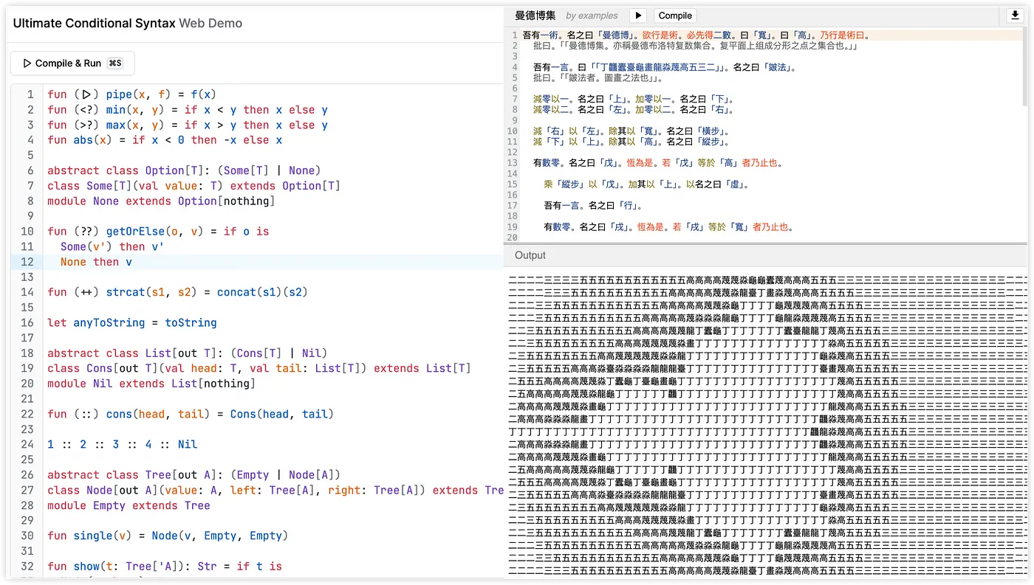The height and width of the screenshot is (585, 1034).
Task: Click the 'abstract class Option[T]' declaration line
Action: [181, 170]
